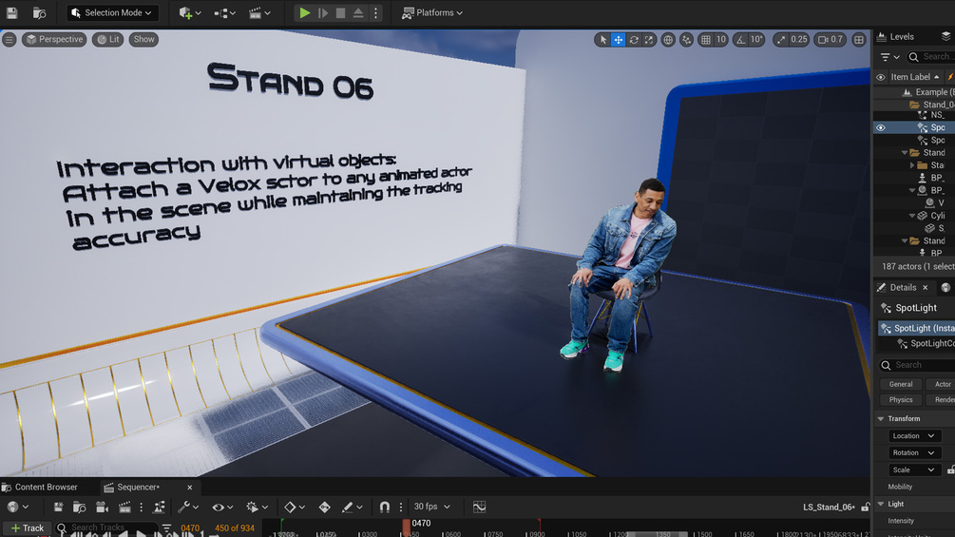Screen dimensions: 955x537
Task: Toggle scale snapping icon
Action: (781, 40)
